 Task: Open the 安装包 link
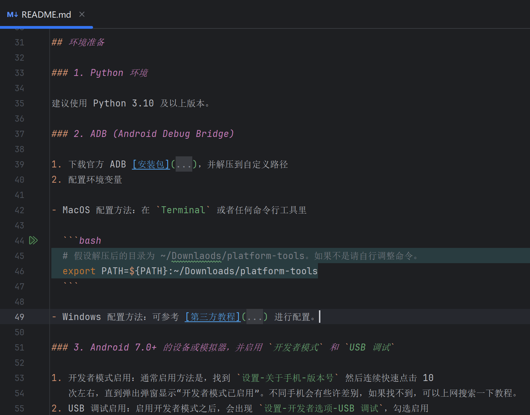tap(151, 164)
